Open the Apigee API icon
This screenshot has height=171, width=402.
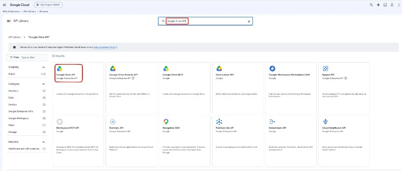(x=325, y=68)
